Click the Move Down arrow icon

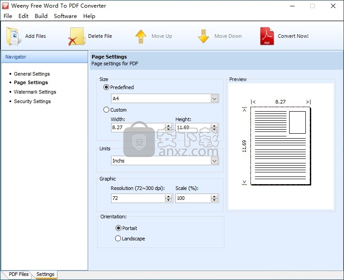tap(204, 36)
